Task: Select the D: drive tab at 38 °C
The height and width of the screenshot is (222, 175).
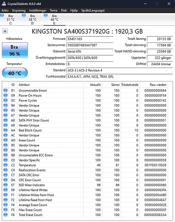Action: (32, 19)
